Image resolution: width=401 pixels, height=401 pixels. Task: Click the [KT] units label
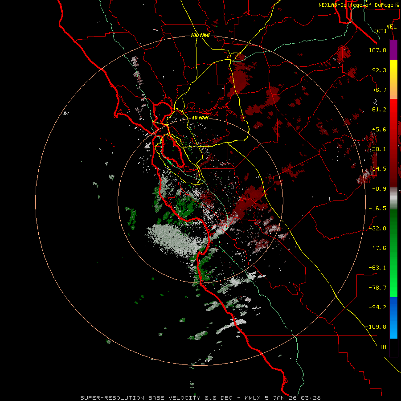point(381,31)
